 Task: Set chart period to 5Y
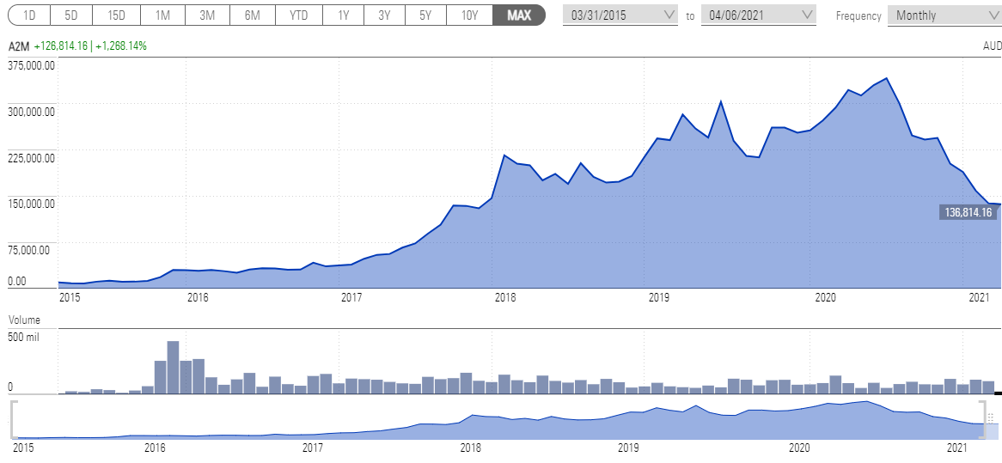click(x=425, y=15)
